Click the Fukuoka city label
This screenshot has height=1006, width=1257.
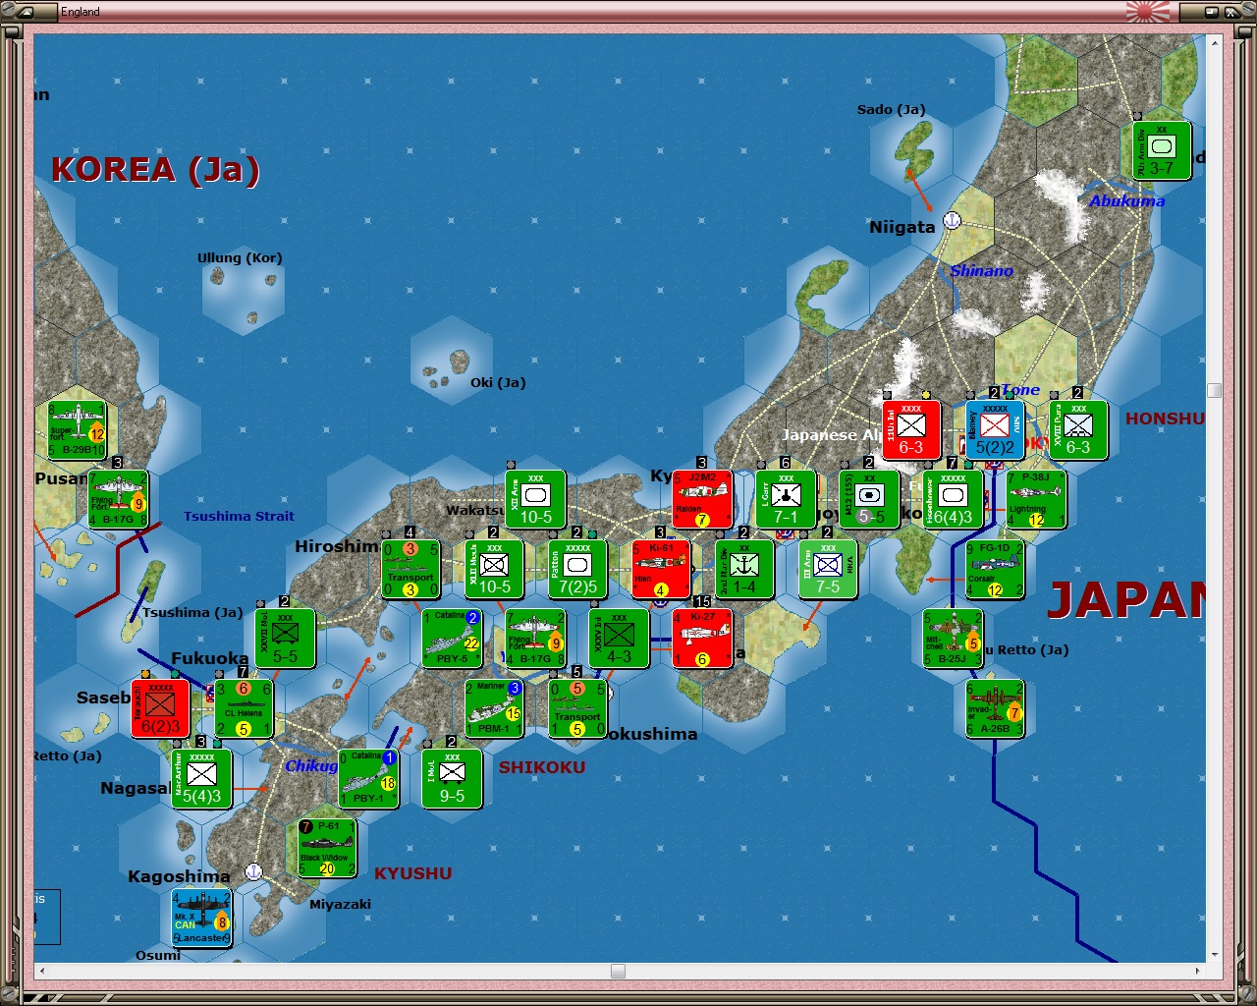point(210,658)
